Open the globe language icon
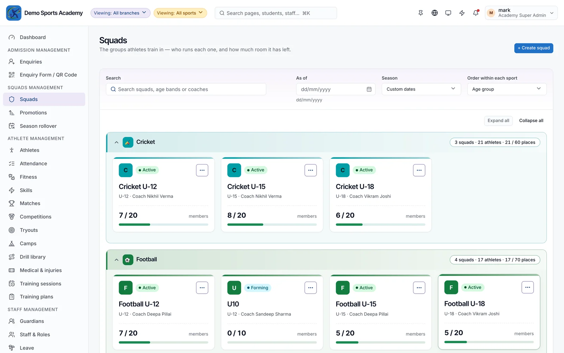The width and height of the screenshot is (564, 353). coord(435,13)
